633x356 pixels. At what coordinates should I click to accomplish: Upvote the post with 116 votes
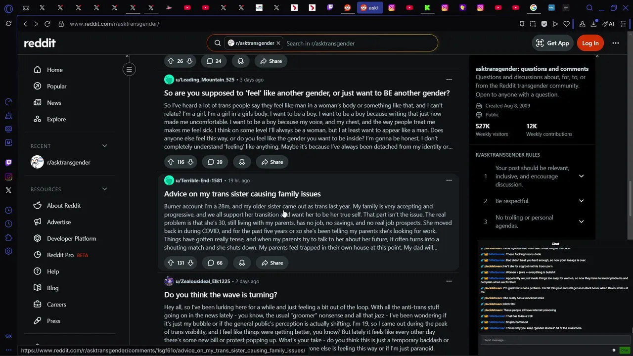click(170, 162)
